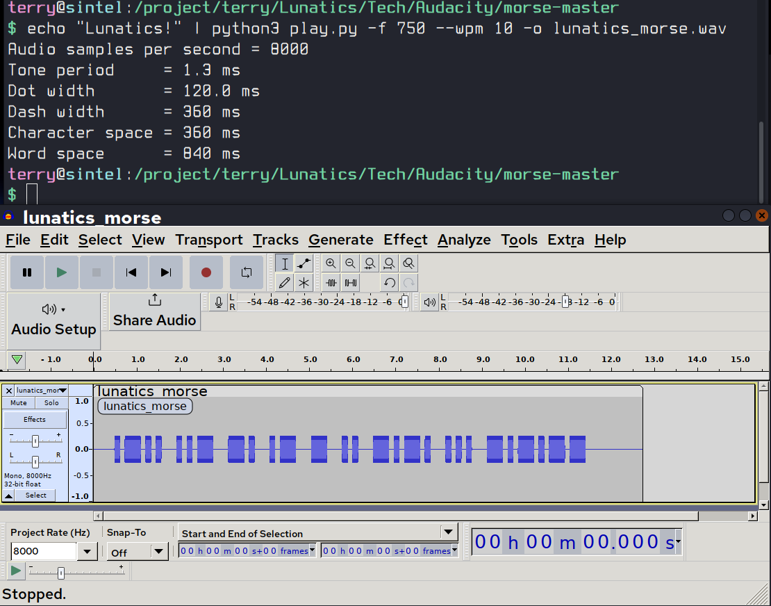Expand the Snap-To dropdown
This screenshot has width=771, height=606.
tap(159, 552)
